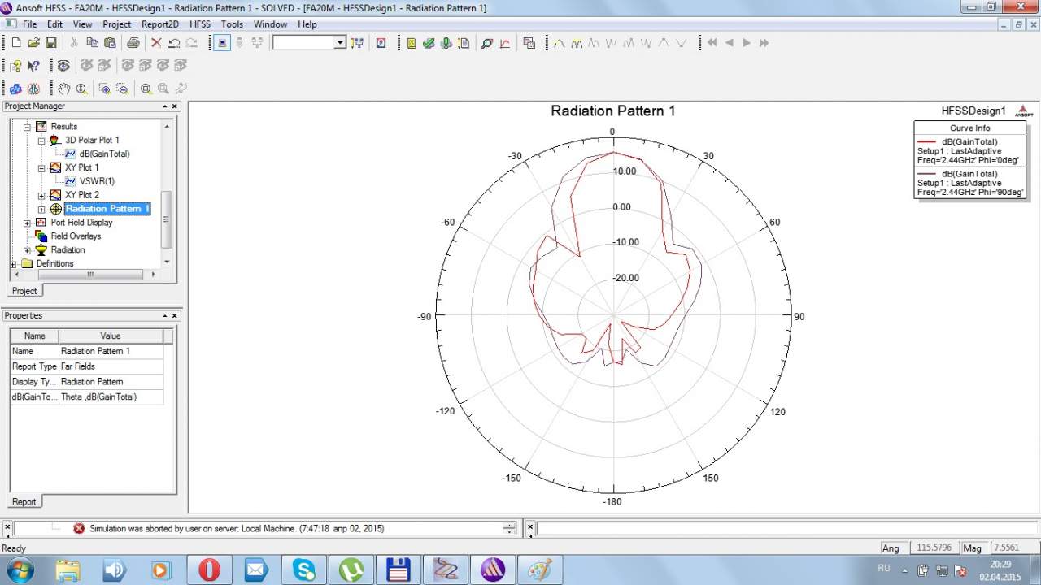Collapse the 3D Polar Plot 1 node
The height and width of the screenshot is (585, 1041).
(41, 141)
